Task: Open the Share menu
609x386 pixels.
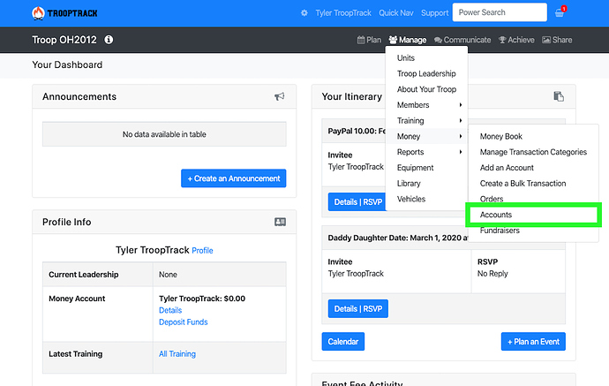Action: (x=557, y=40)
